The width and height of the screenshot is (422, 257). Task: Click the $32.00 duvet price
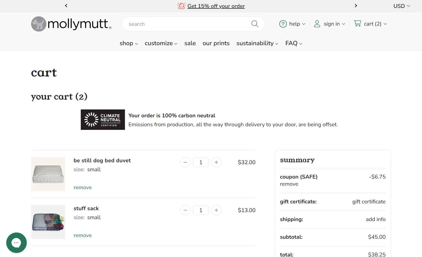[x=247, y=162]
